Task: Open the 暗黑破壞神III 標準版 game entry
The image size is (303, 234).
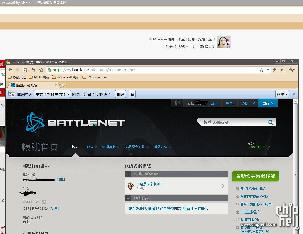Action: (176, 186)
